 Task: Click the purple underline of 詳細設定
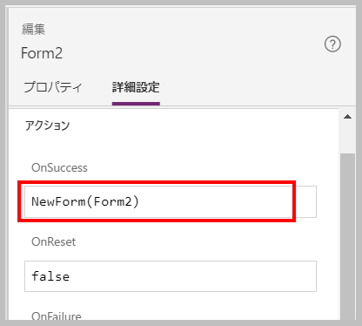(136, 104)
